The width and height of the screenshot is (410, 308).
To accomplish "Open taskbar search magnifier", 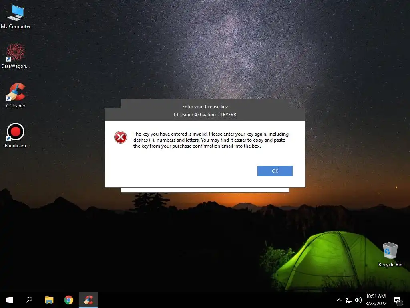I will point(29,300).
